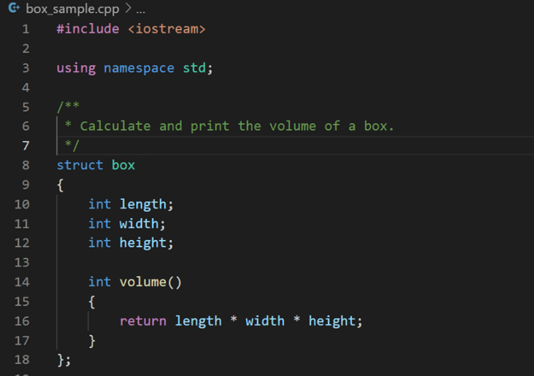Click the '#include' directive text
This screenshot has width=534, height=376.
(88, 29)
